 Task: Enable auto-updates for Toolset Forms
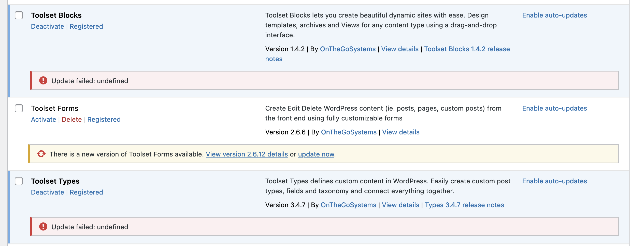tap(554, 108)
